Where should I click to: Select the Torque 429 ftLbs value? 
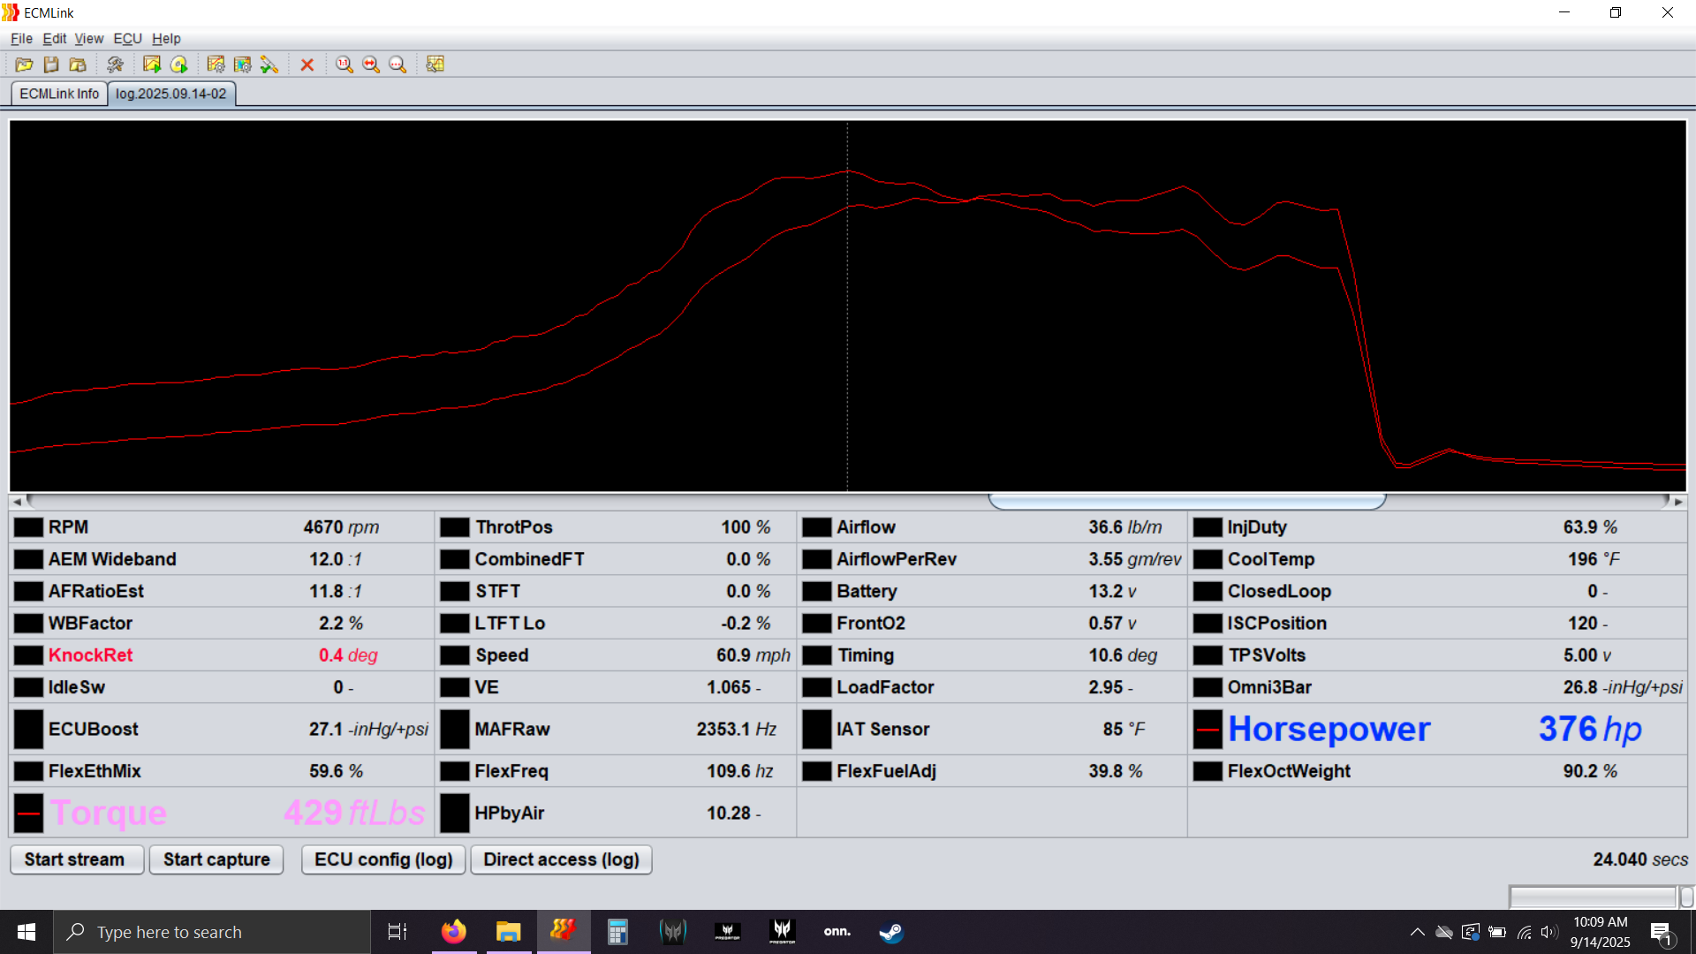(x=354, y=813)
